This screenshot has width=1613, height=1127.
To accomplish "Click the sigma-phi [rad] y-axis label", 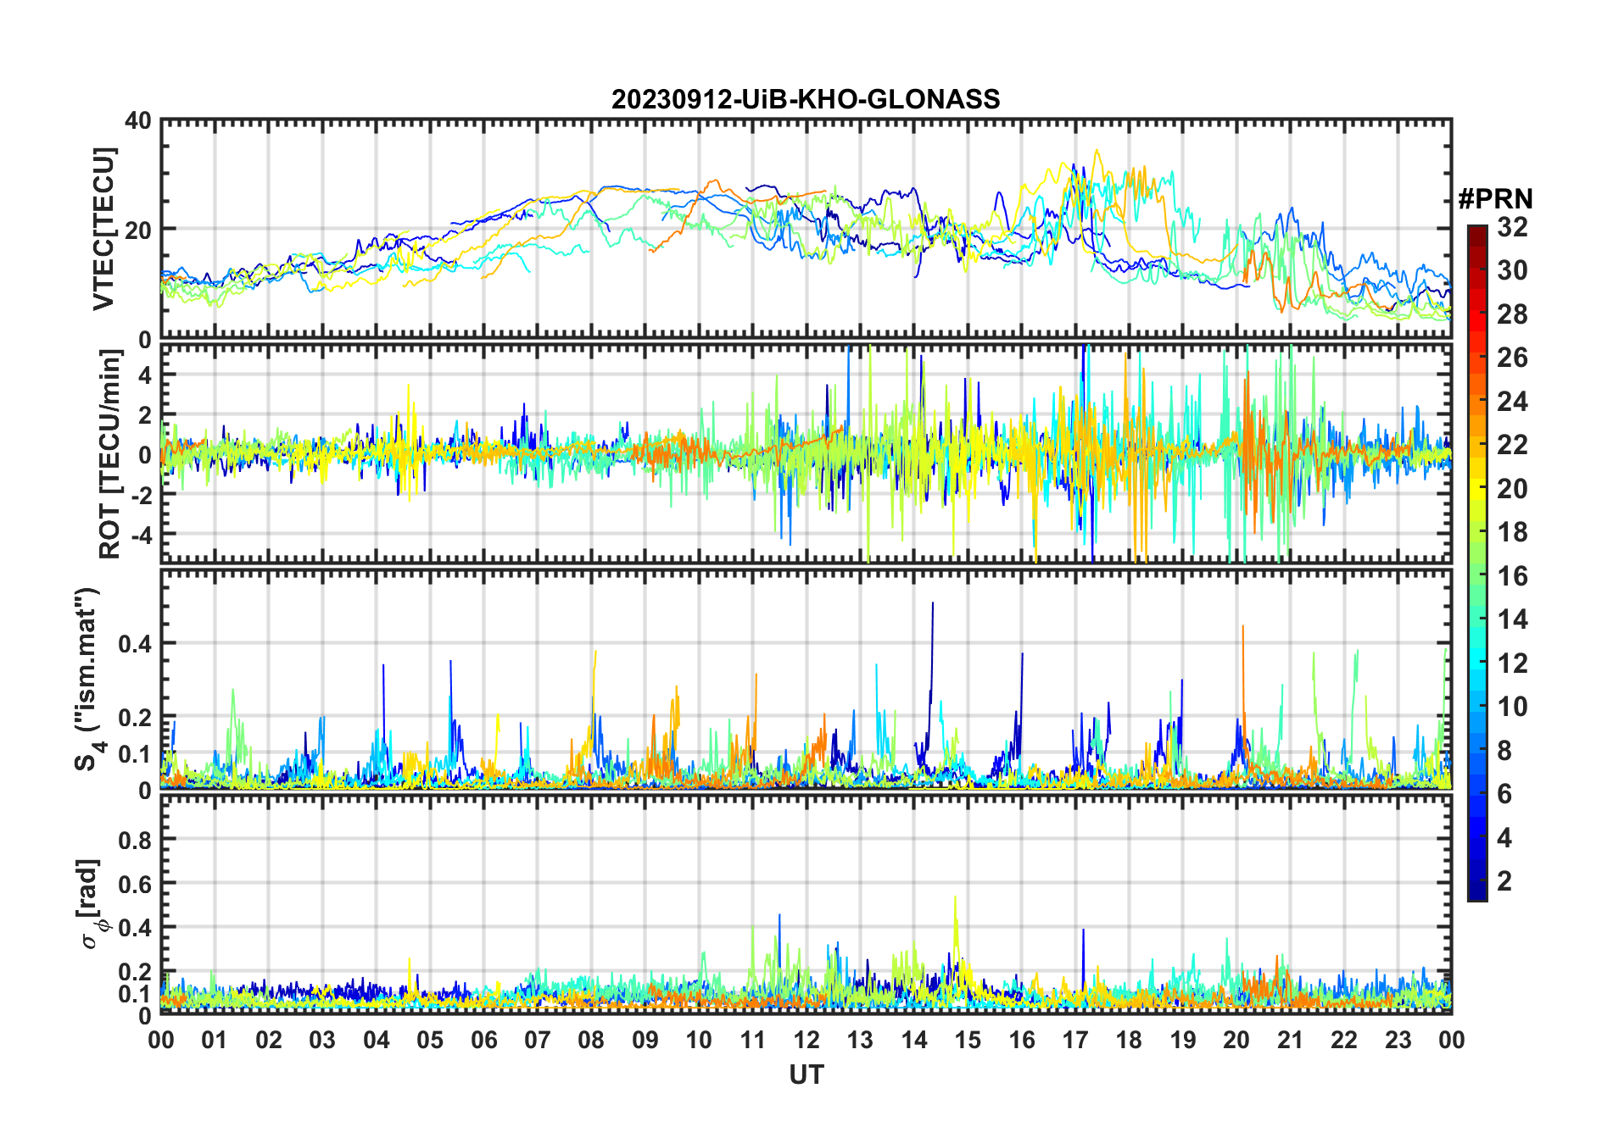I will 95,904.
